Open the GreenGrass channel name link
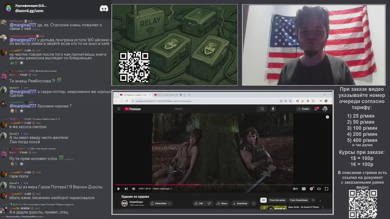 click(136, 202)
